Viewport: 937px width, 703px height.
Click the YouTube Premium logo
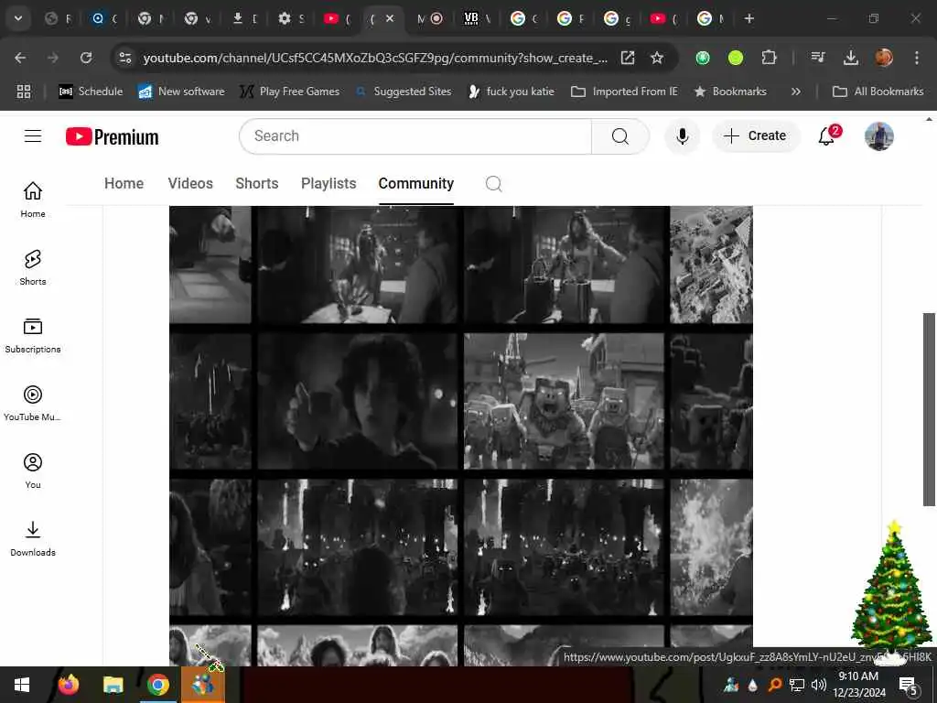[113, 137]
